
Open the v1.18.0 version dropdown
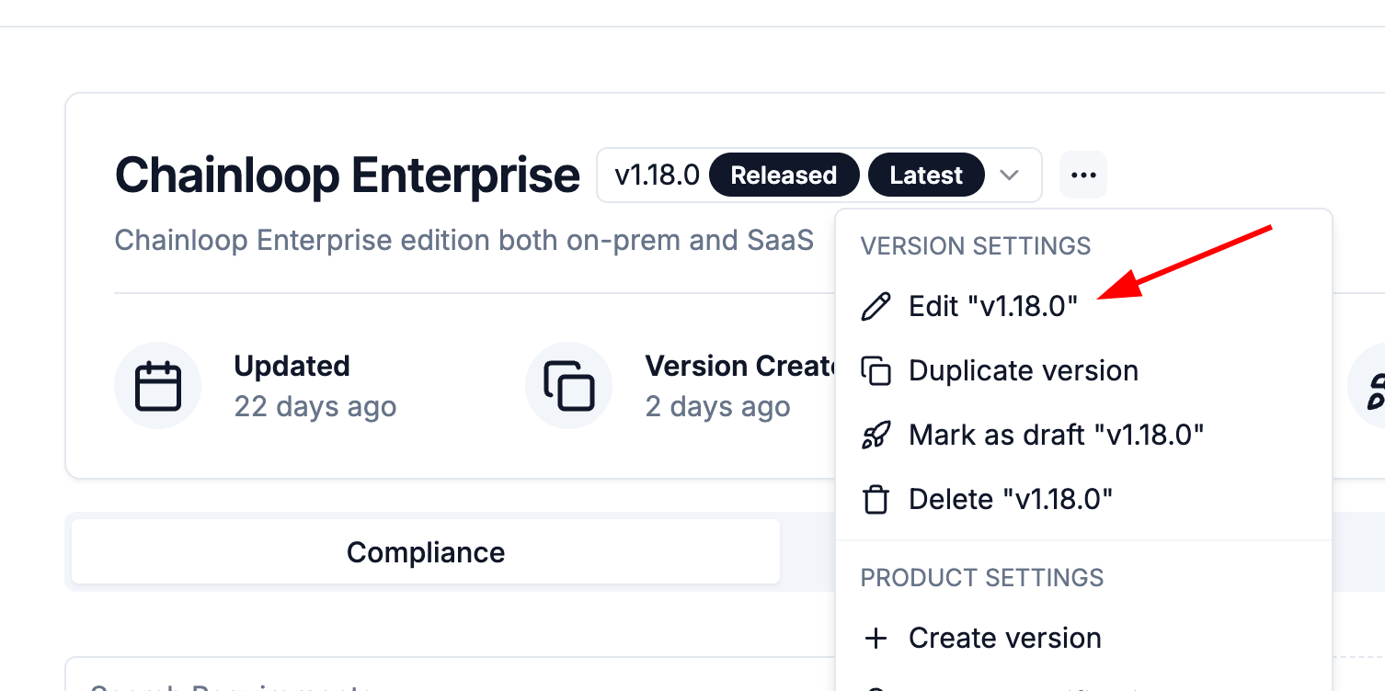coord(657,175)
